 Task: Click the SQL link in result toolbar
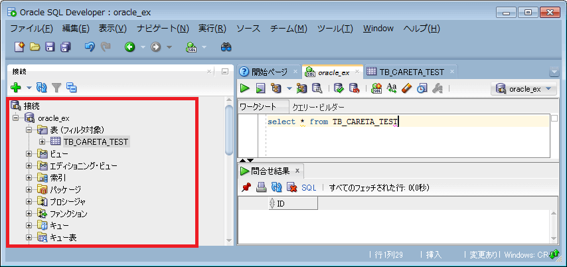click(x=309, y=187)
